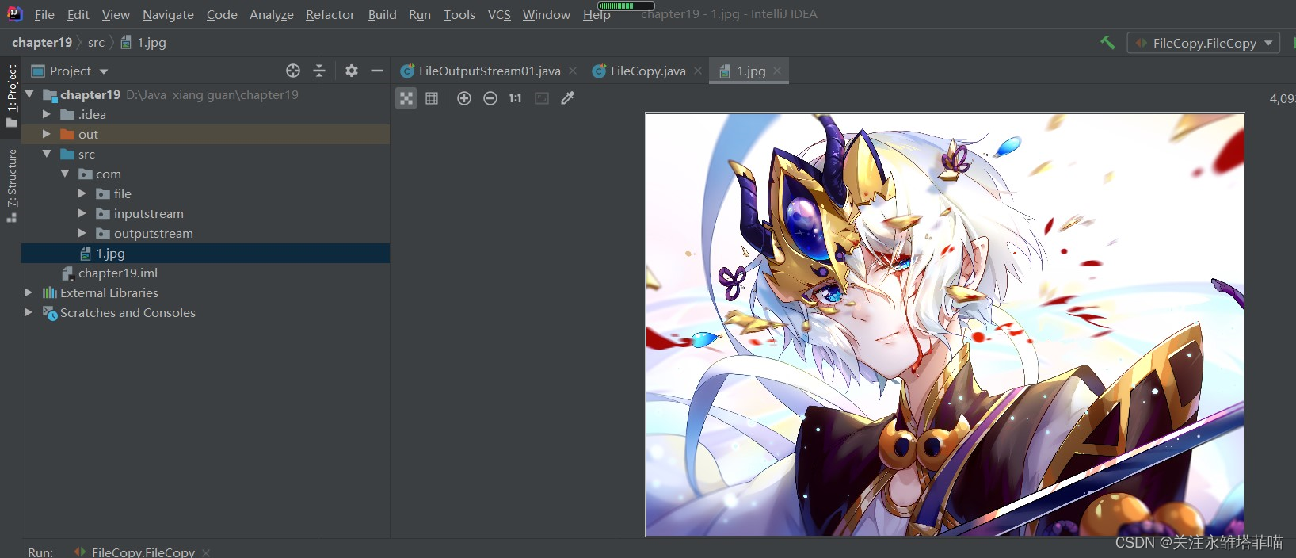1296x558 pixels.
Task: Select the inputstream package row
Action: [x=205, y=213]
